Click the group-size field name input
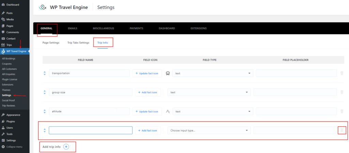Viewport: 349px width, 153px height. coord(91,92)
